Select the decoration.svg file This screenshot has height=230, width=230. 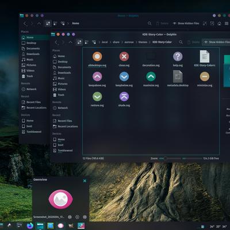151,59
